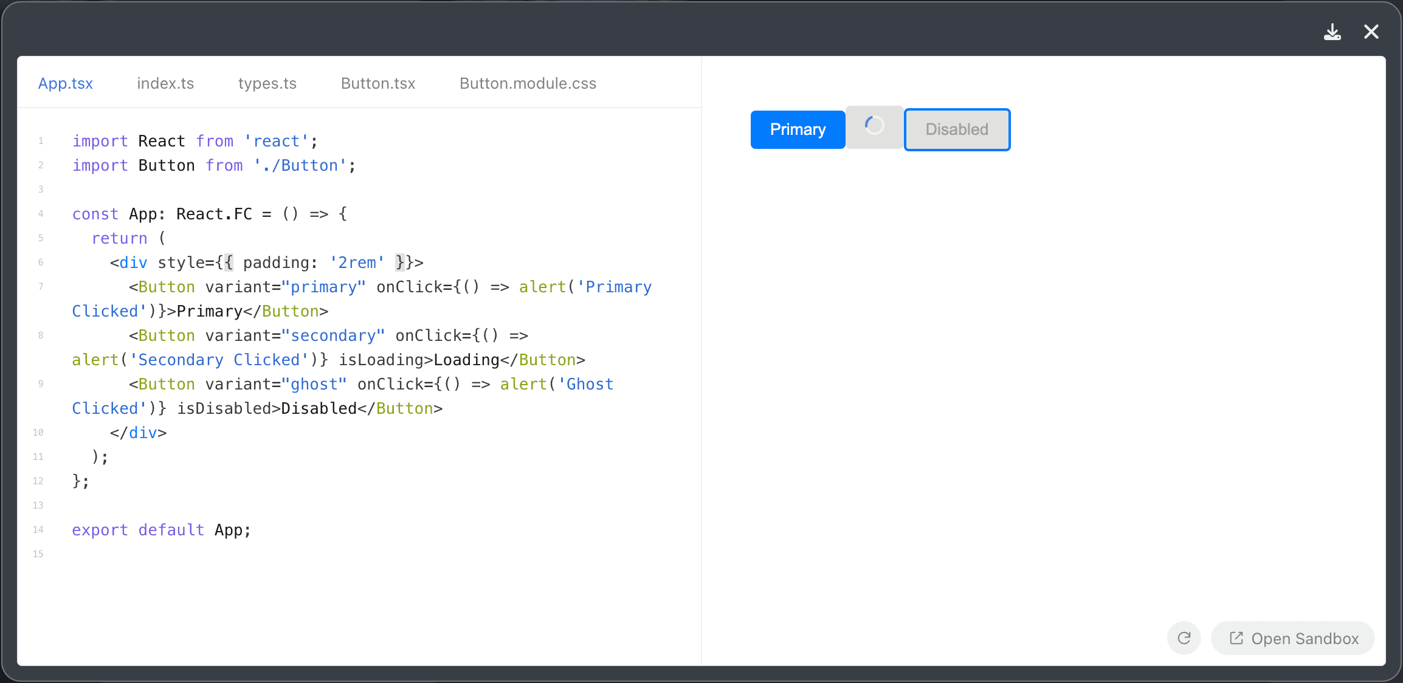Click the '2rem' padding value
1403x683 pixels.
(x=356, y=262)
